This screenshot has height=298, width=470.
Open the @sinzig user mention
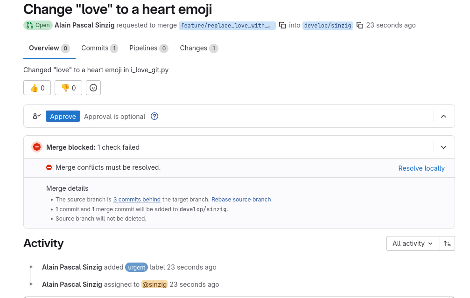[154, 284]
